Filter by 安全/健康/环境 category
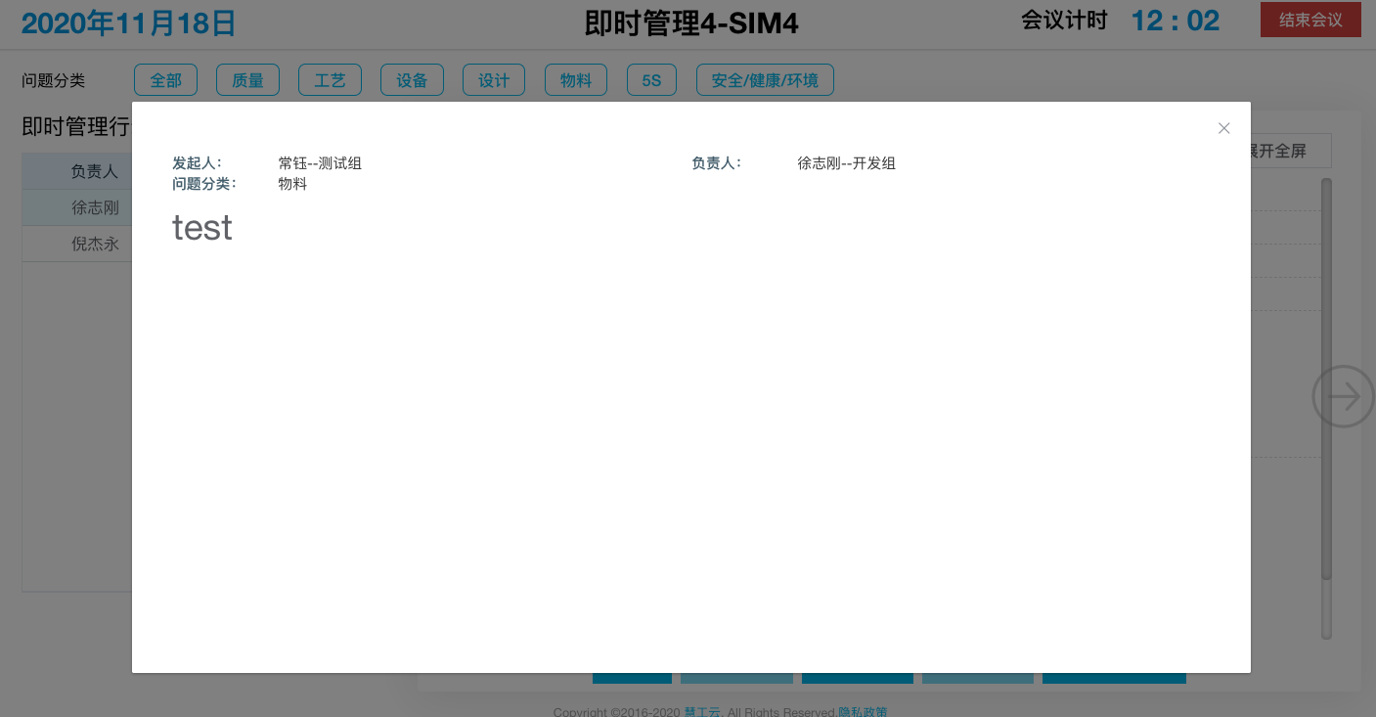 click(765, 80)
